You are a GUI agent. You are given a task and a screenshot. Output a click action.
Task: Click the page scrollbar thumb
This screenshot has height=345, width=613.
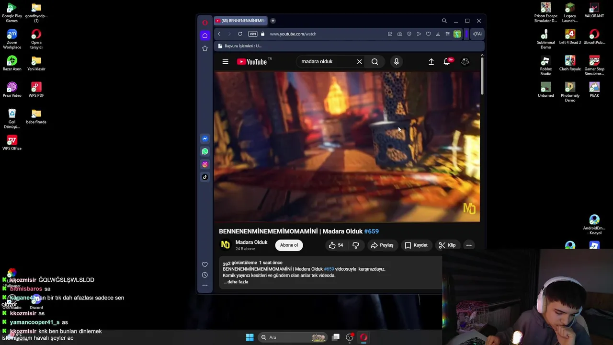pyautogui.click(x=482, y=75)
